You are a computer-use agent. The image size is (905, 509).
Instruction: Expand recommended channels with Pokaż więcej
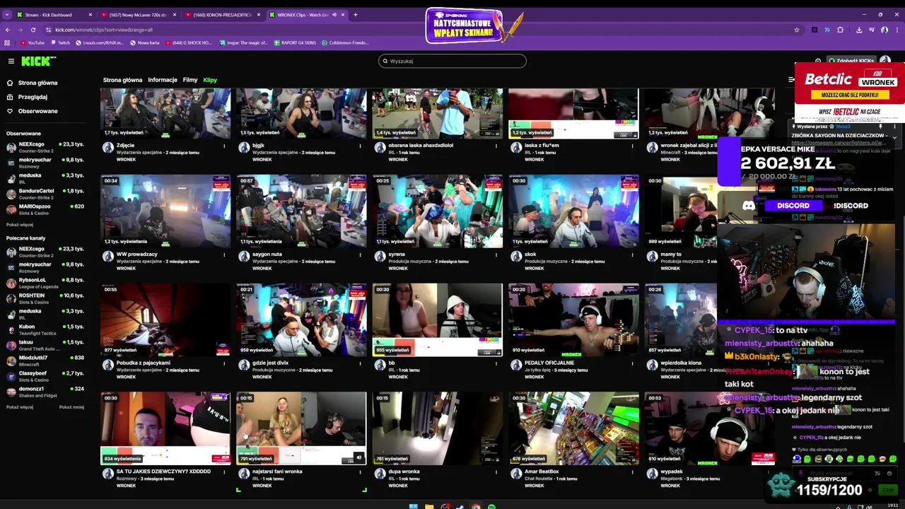click(20, 407)
